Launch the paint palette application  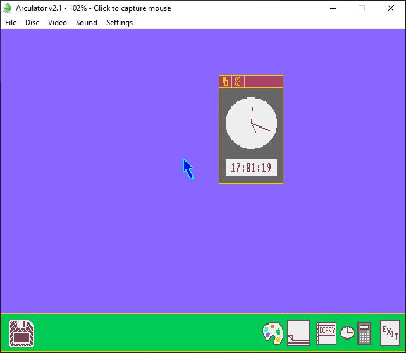[273, 333]
